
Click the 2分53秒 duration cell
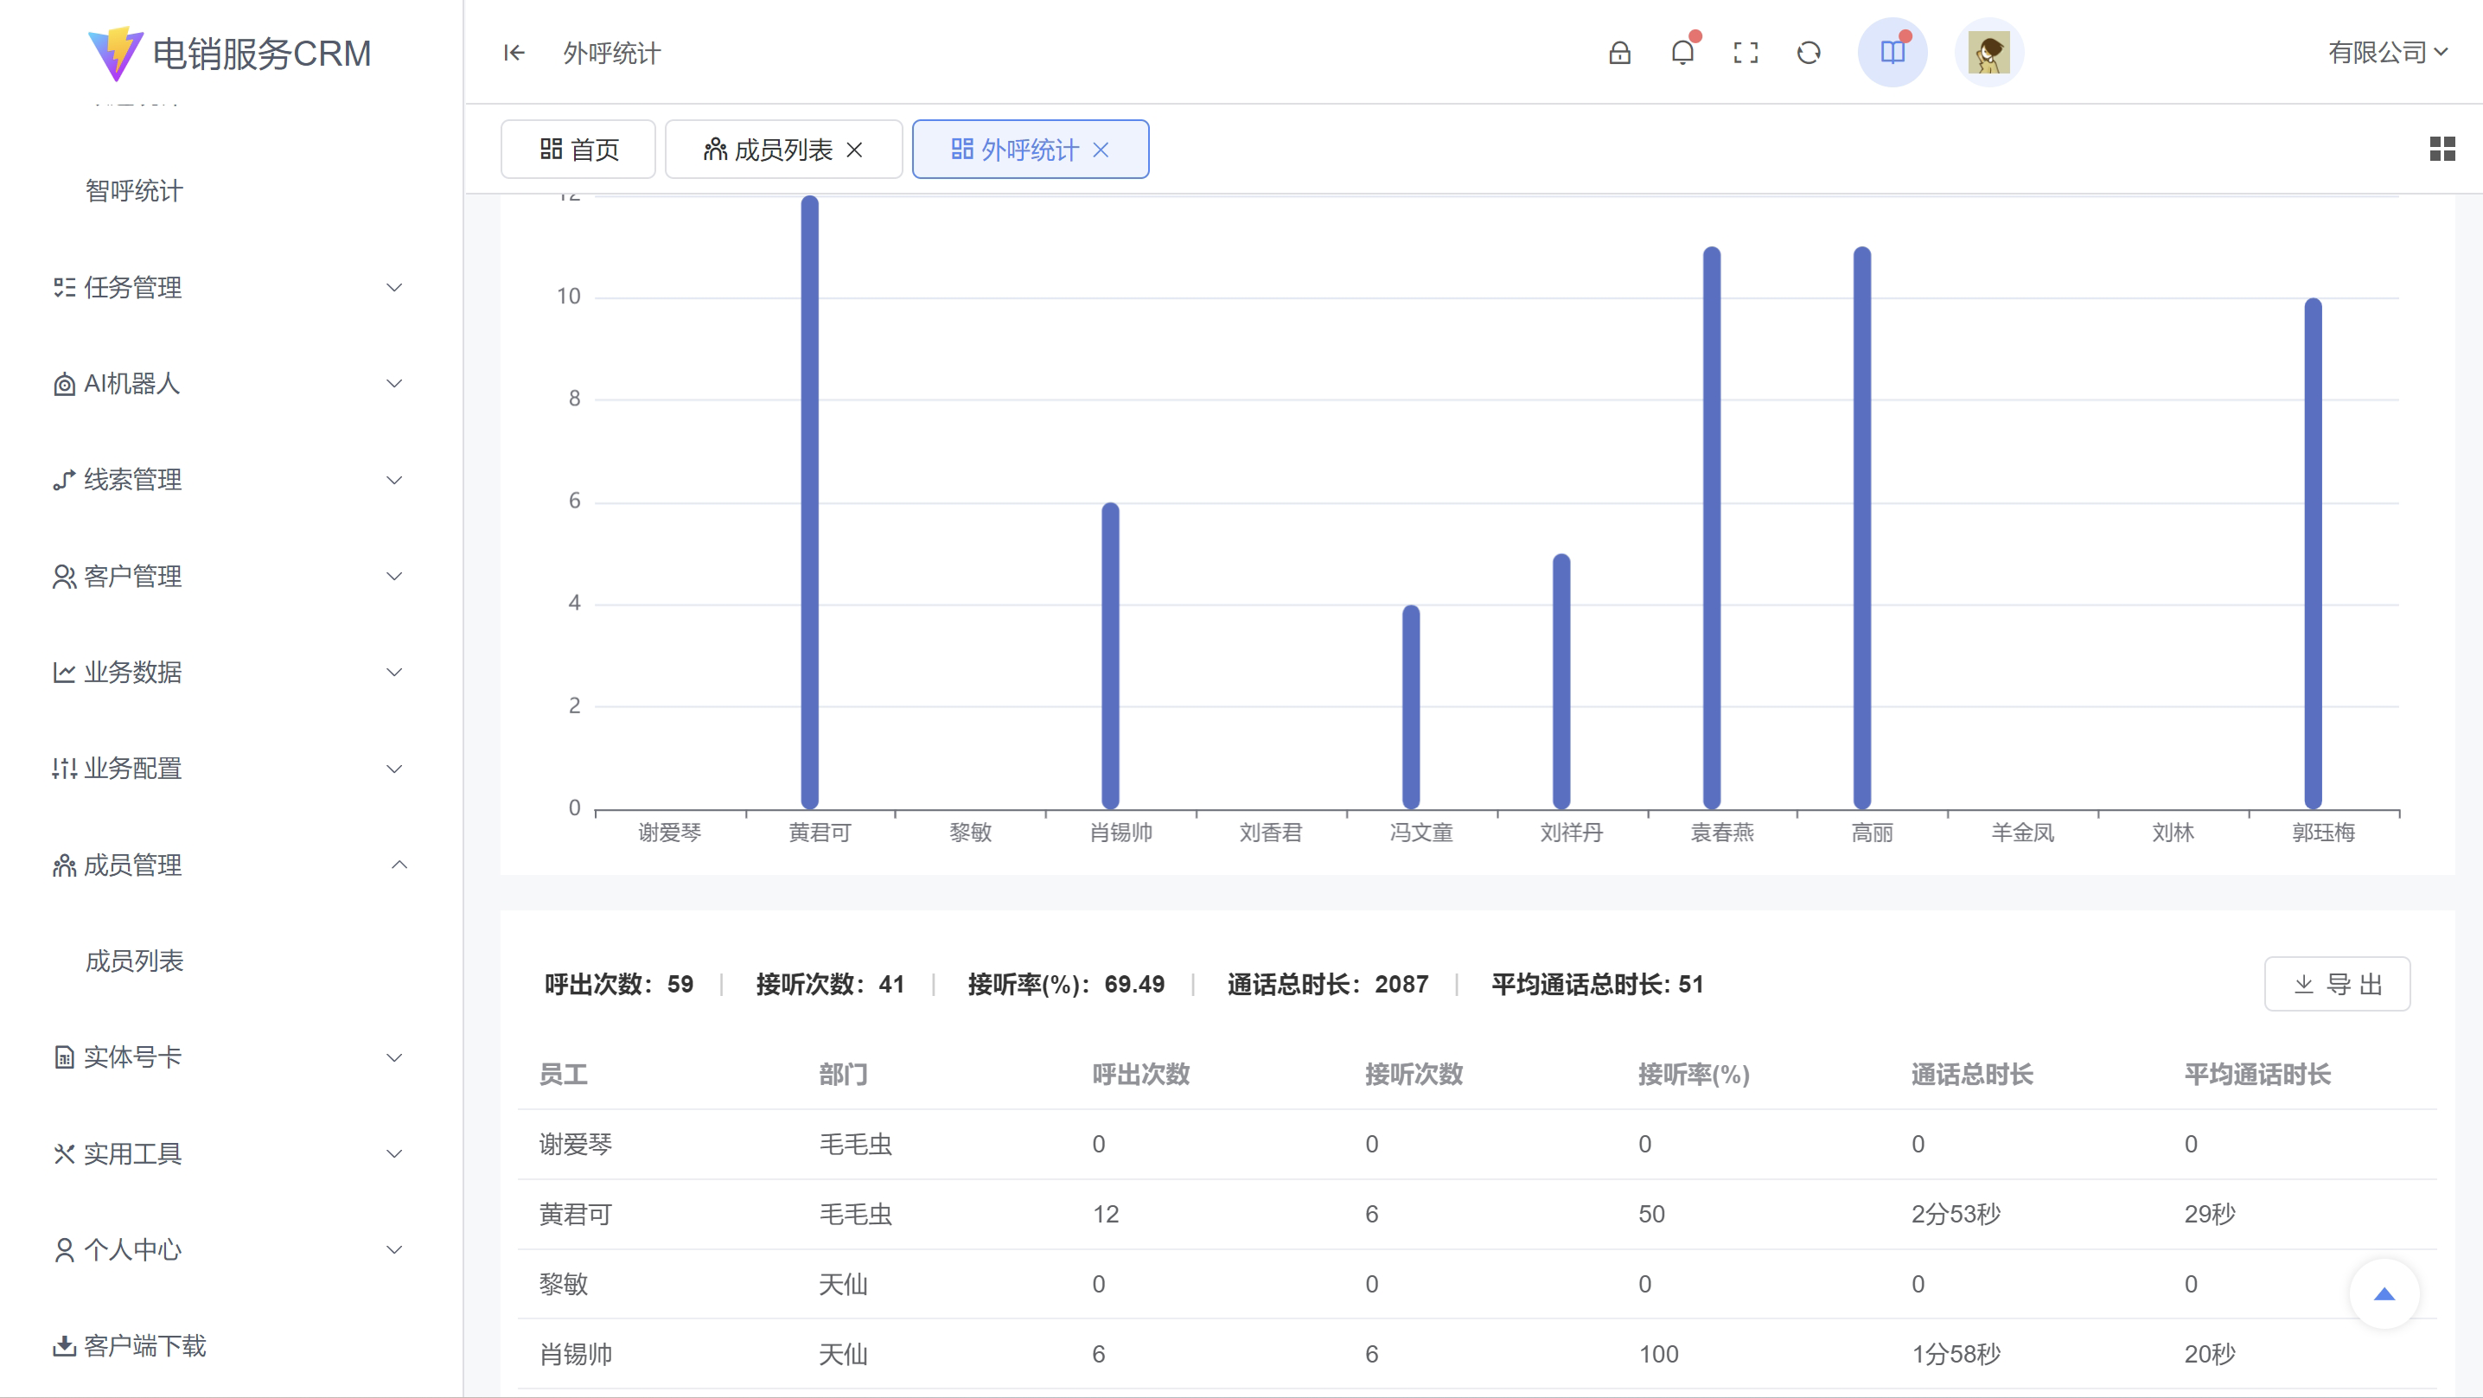coord(1956,1215)
